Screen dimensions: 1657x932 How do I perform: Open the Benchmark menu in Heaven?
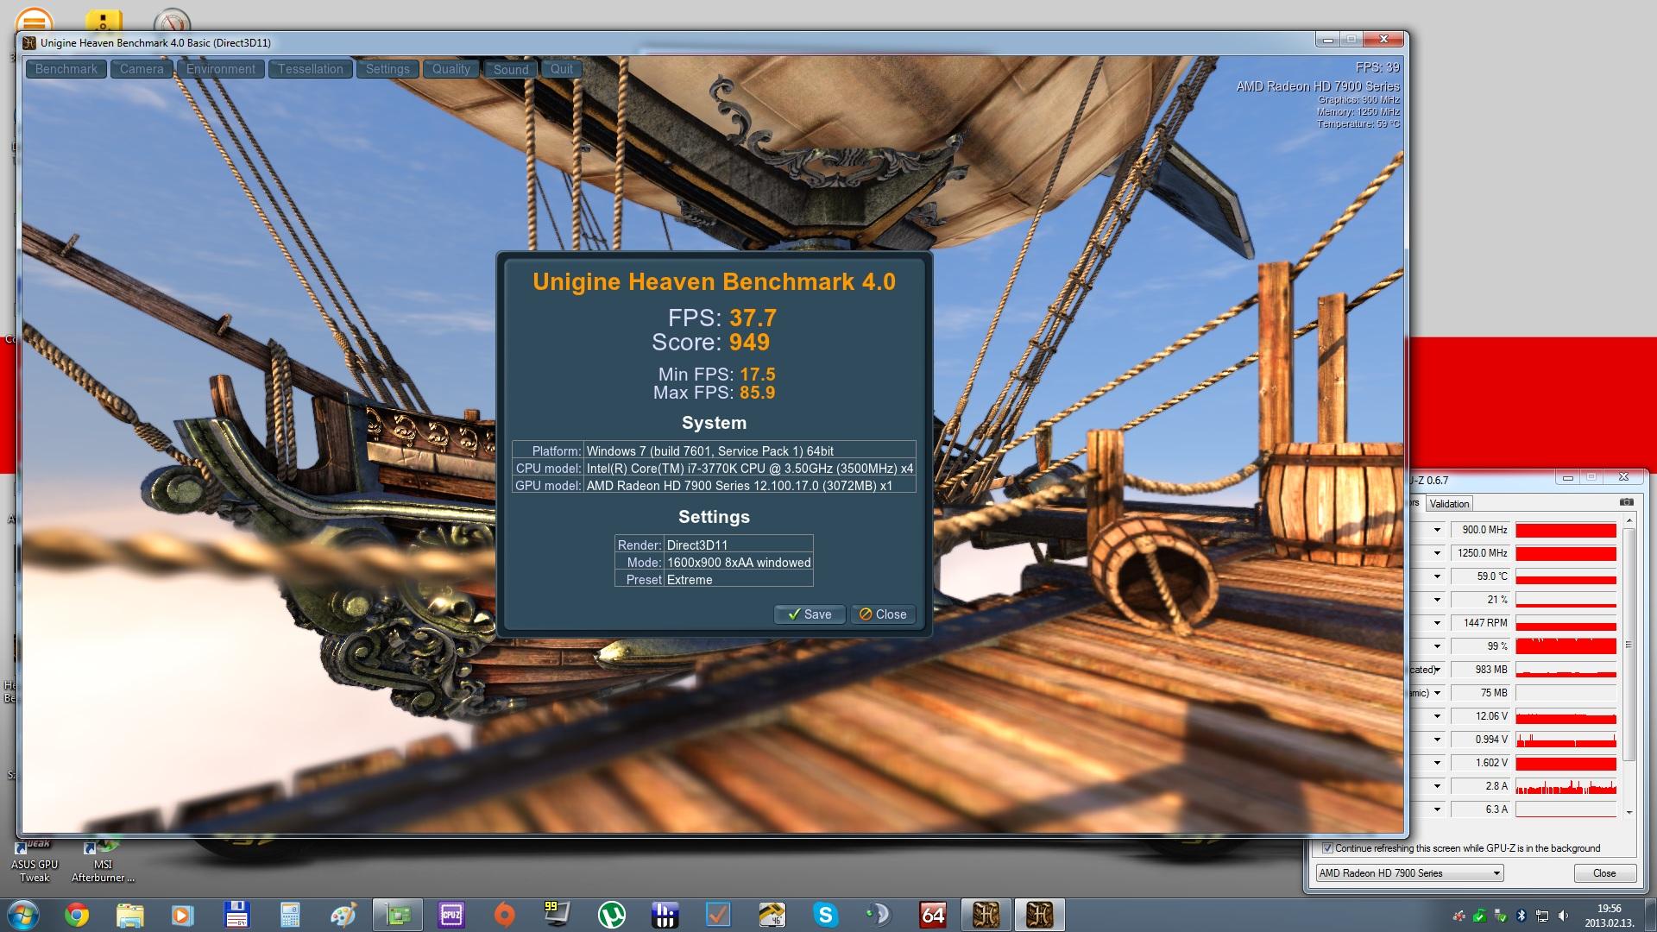tap(66, 69)
